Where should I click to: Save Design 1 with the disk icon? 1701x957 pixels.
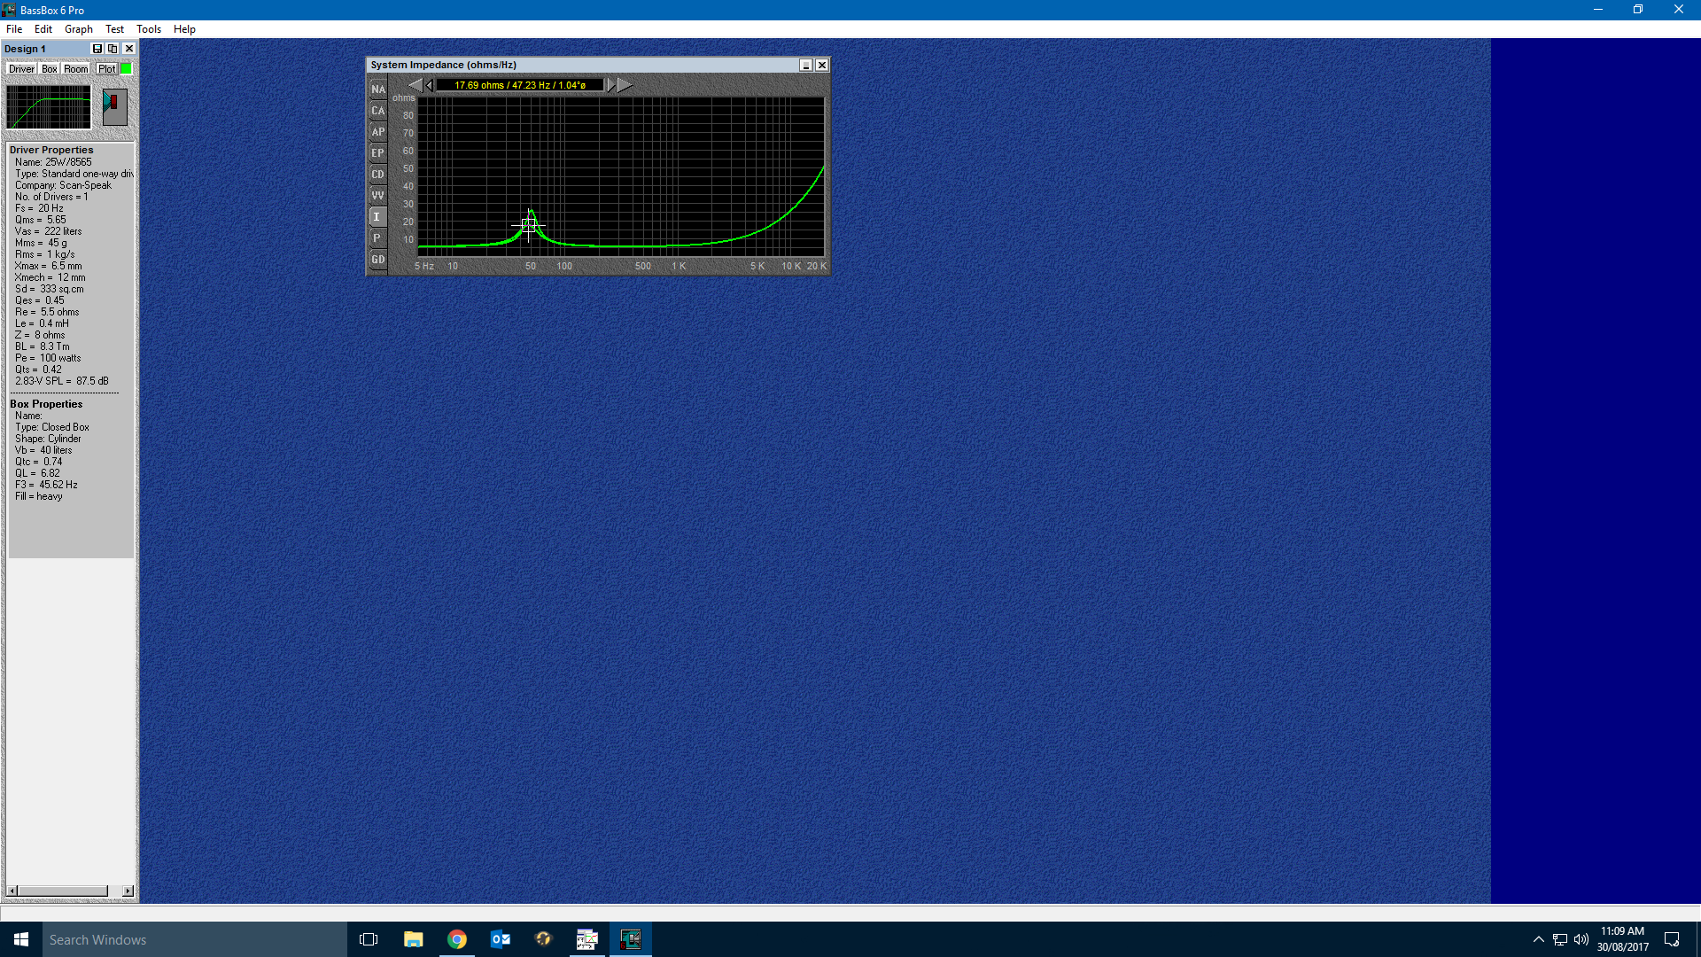tap(97, 49)
